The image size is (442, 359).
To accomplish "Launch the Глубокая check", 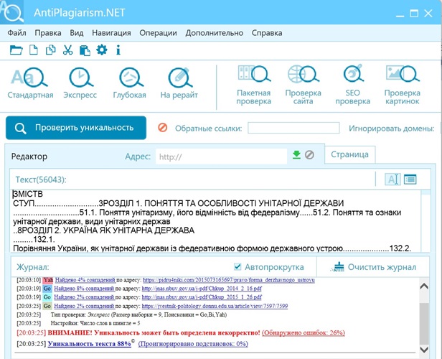I will (130, 83).
